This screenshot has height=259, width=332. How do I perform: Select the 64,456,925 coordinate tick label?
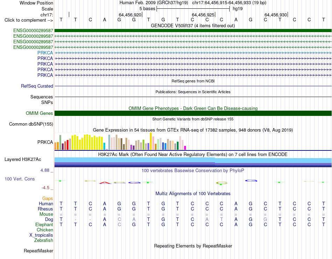[x=203, y=15]
